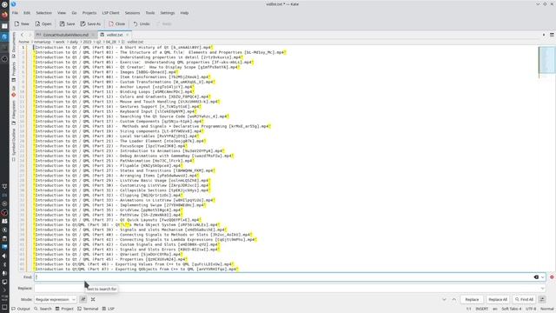The height and width of the screenshot is (313, 556).
Task: Open the View menu
Action: (62, 13)
